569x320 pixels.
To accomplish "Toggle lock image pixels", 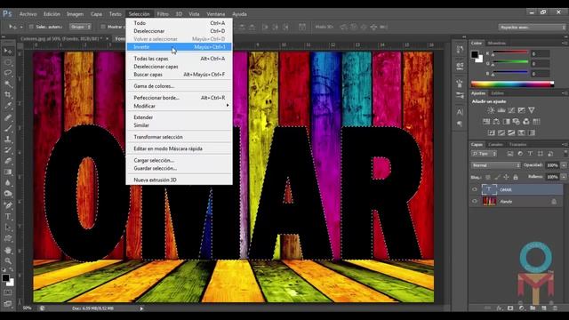I will [497, 177].
